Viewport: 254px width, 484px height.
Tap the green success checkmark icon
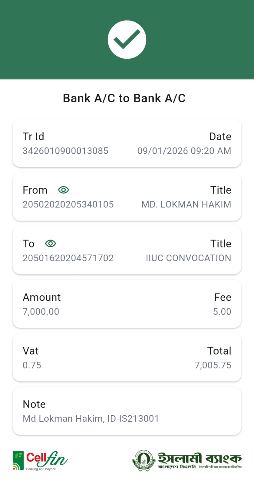127,40
